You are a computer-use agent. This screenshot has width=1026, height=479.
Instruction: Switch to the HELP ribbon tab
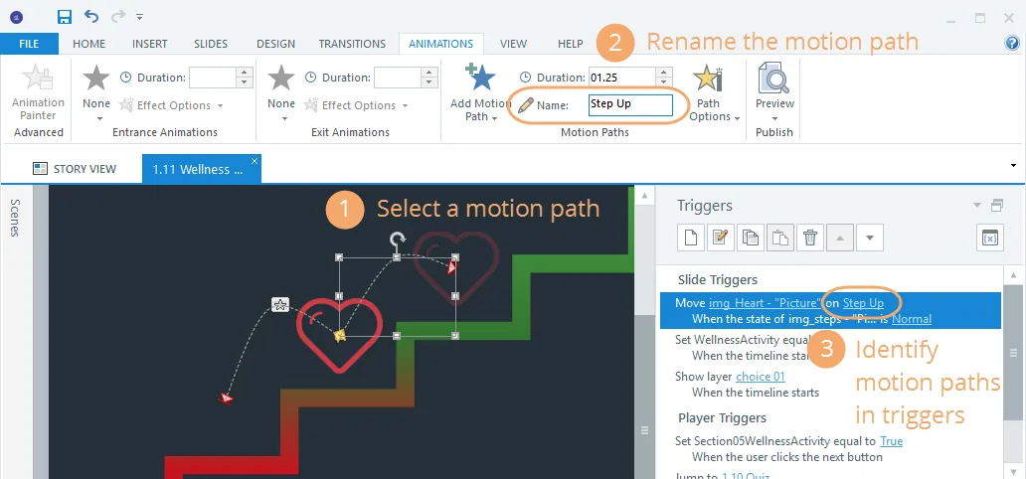click(x=570, y=44)
